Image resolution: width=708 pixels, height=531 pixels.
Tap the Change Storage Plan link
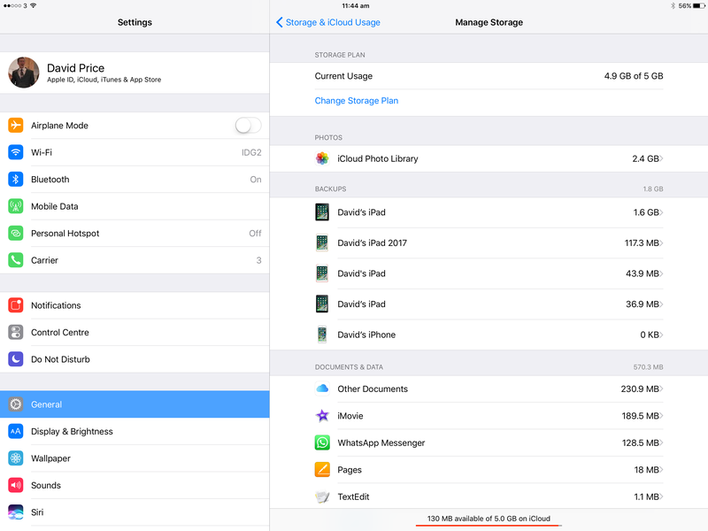(x=357, y=101)
